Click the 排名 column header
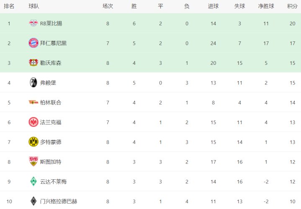The width and height of the screenshot is (301, 209). click(x=9, y=6)
